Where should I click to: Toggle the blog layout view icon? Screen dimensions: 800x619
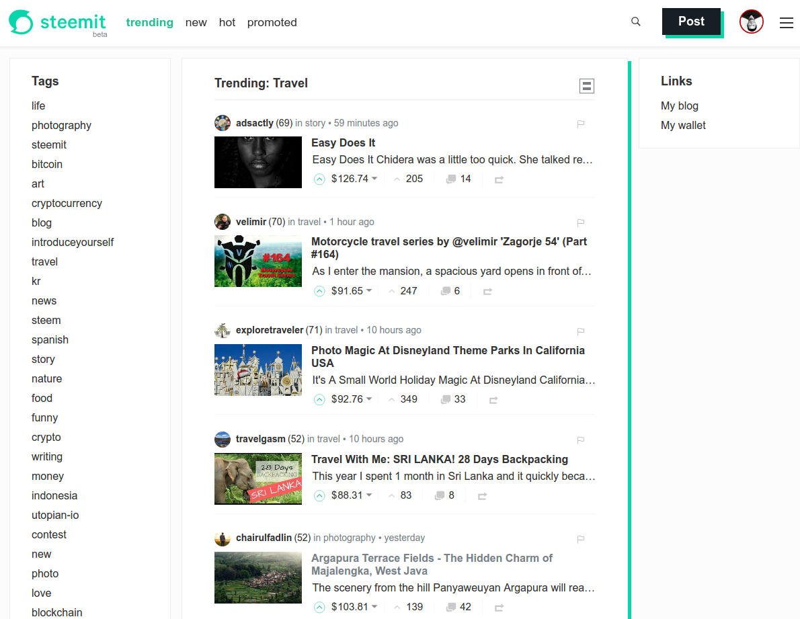tap(587, 85)
